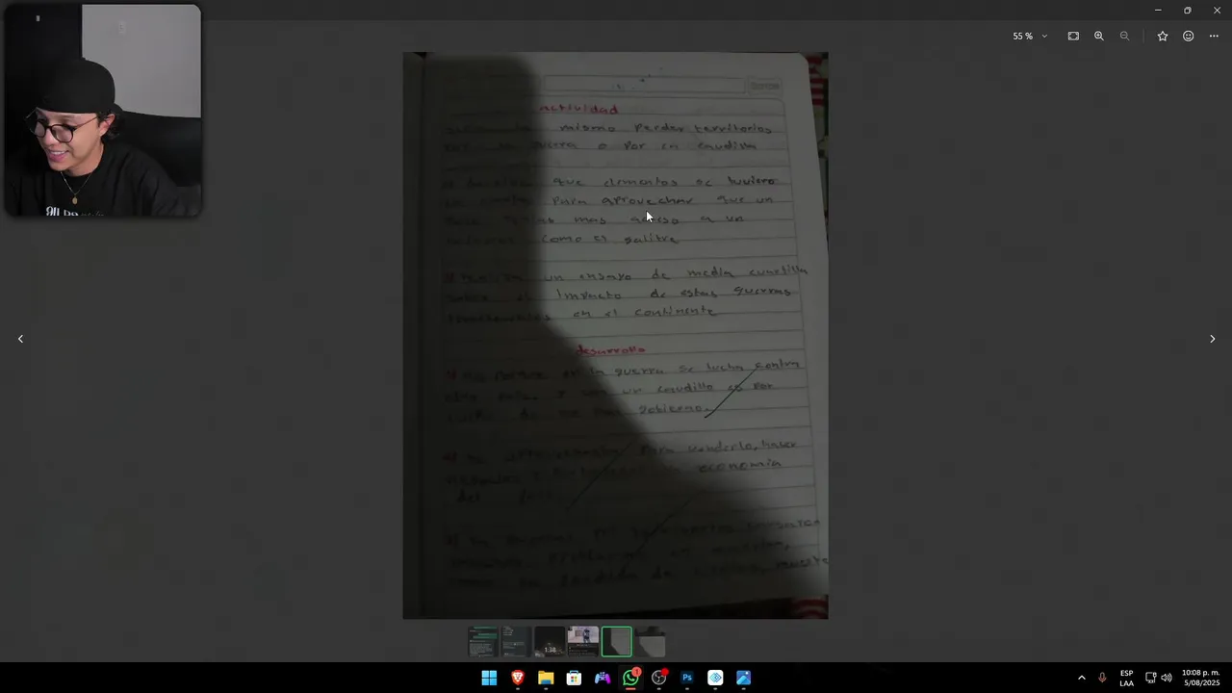1232x693 pixels.
Task: Go to the previous photo arrow
Action: tap(20, 339)
